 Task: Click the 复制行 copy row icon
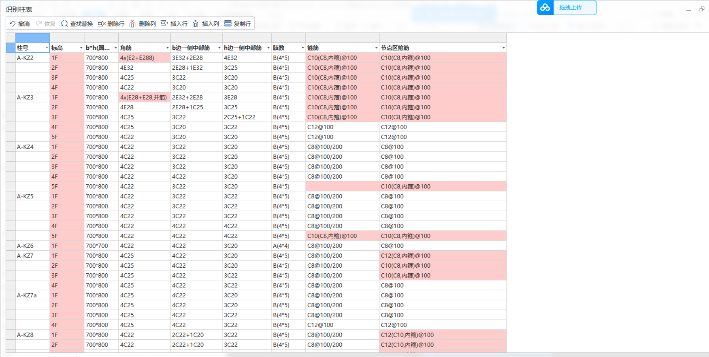tap(228, 23)
